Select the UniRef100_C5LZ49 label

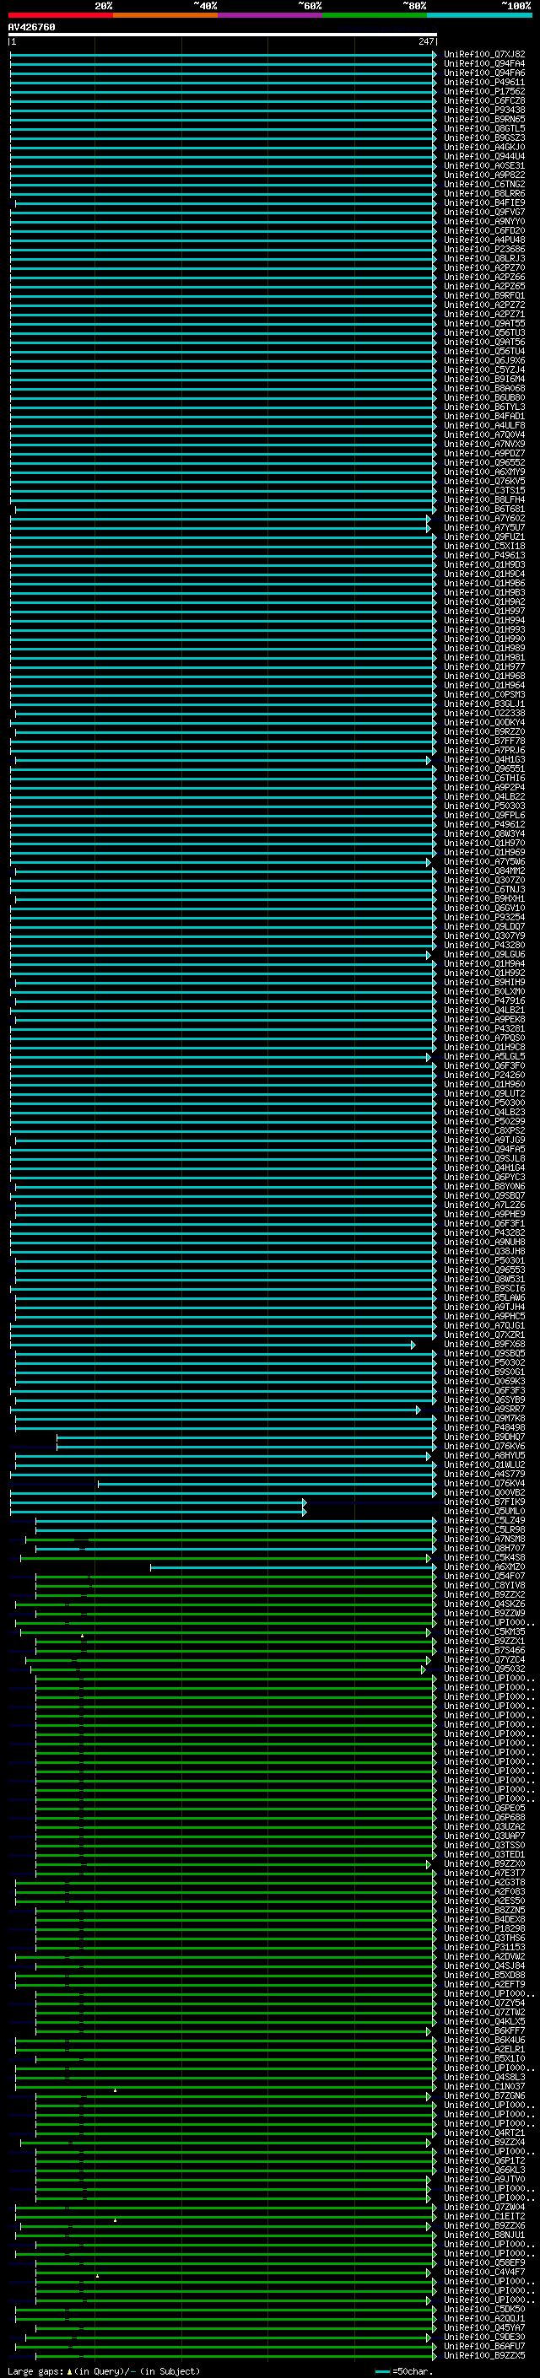click(484, 1521)
